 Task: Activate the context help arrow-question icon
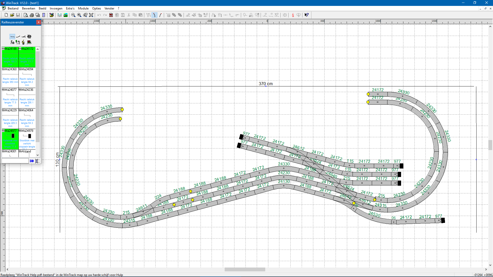click(x=307, y=15)
